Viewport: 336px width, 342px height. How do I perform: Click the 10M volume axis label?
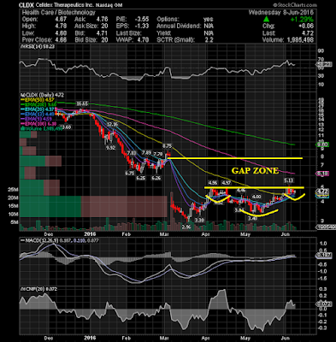13,215
